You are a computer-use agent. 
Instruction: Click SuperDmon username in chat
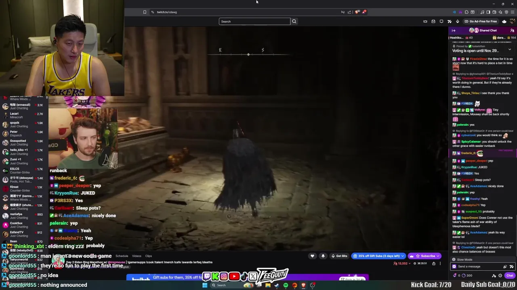[x=470, y=218]
